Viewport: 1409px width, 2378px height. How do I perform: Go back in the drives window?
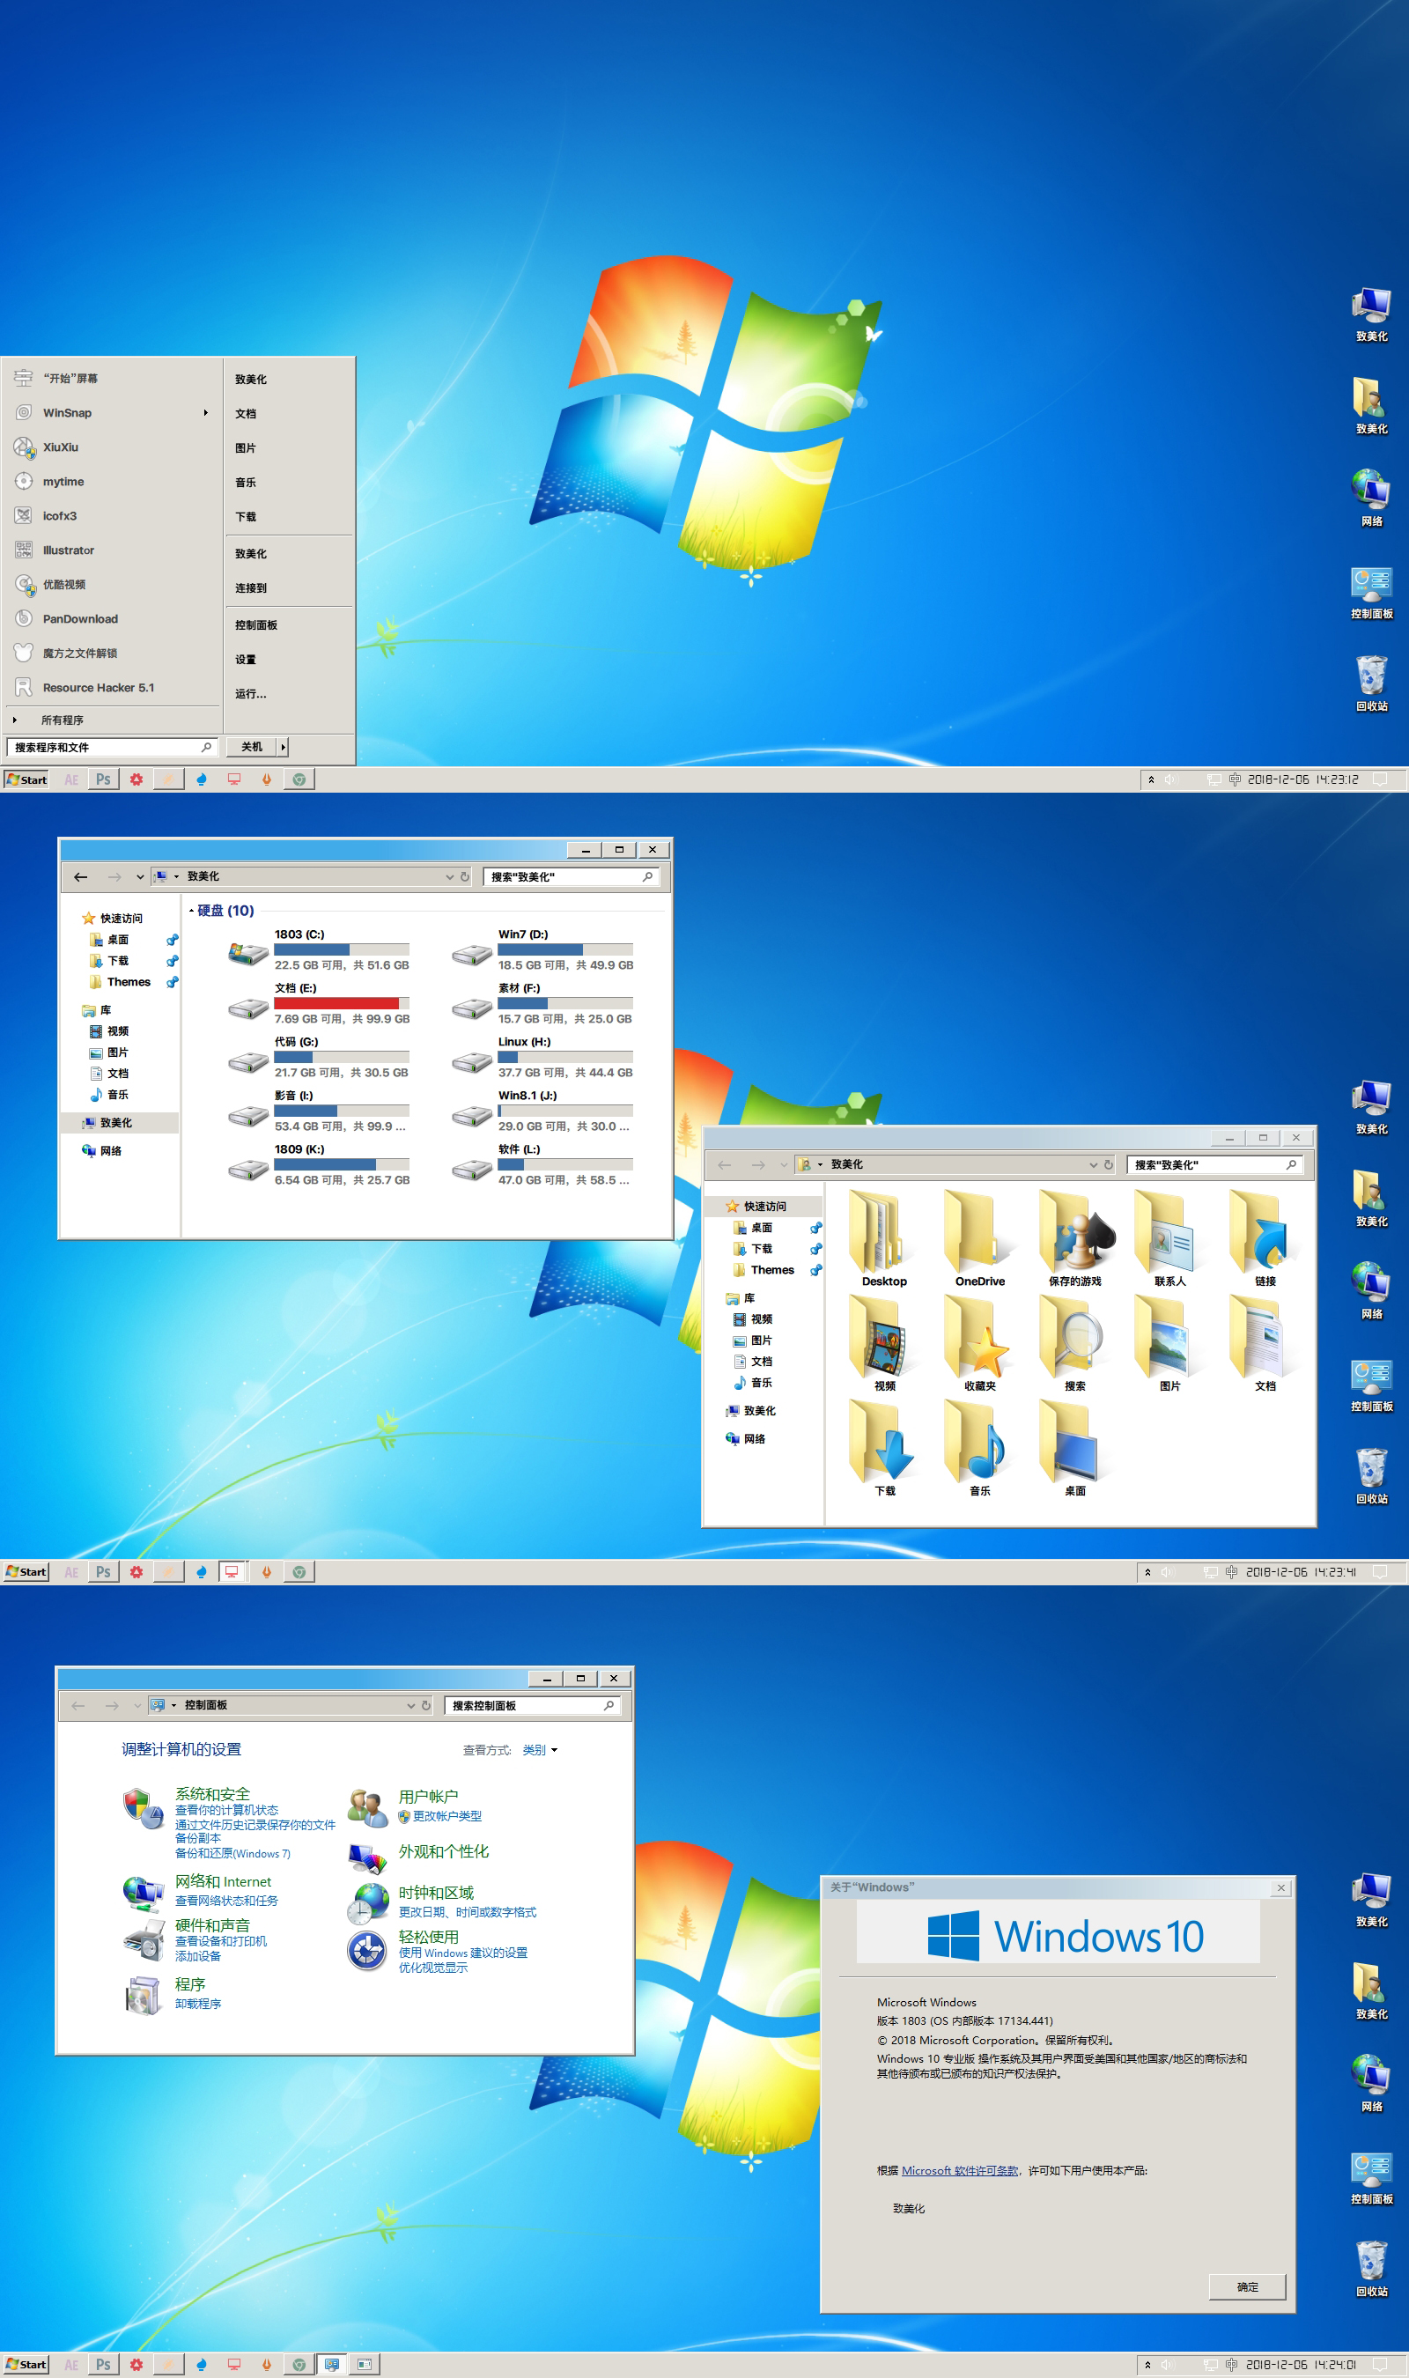coord(81,876)
